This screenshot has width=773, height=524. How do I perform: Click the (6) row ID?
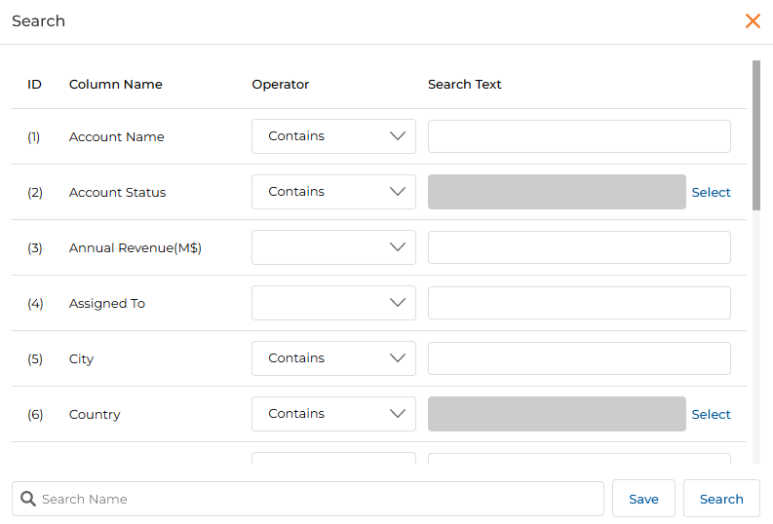pyautogui.click(x=35, y=415)
